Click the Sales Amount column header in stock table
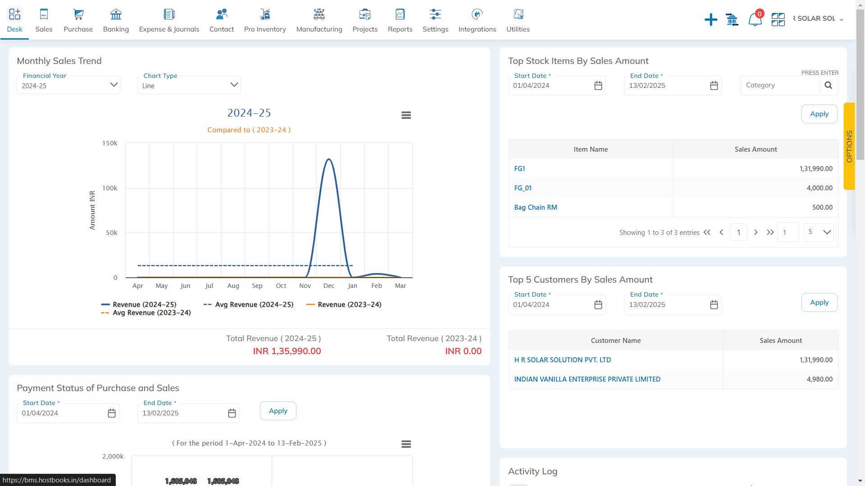This screenshot has height=486, width=865. [x=756, y=149]
